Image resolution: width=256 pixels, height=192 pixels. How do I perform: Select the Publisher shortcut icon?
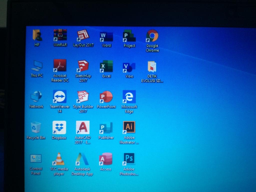(x=106, y=128)
